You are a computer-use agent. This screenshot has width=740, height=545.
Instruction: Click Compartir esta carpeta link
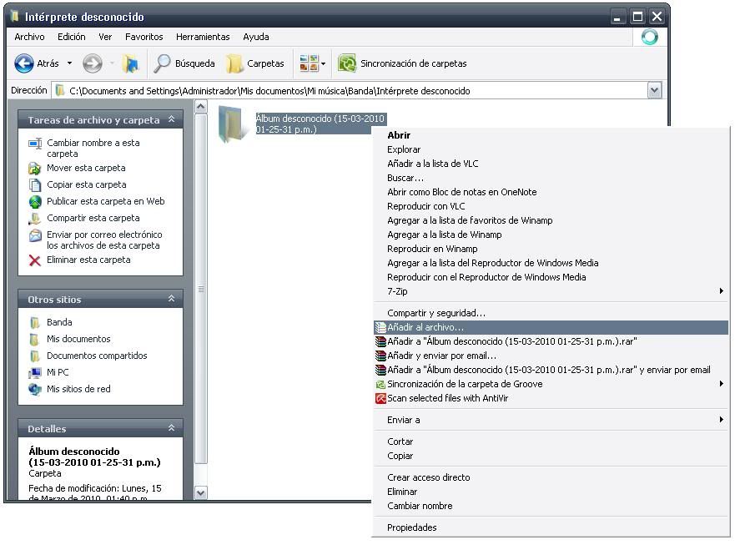(93, 218)
